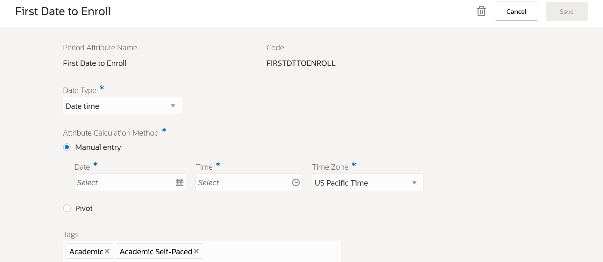Viewport: 603px width, 262px height.
Task: Open the Date calendar picker icon
Action: tap(180, 182)
